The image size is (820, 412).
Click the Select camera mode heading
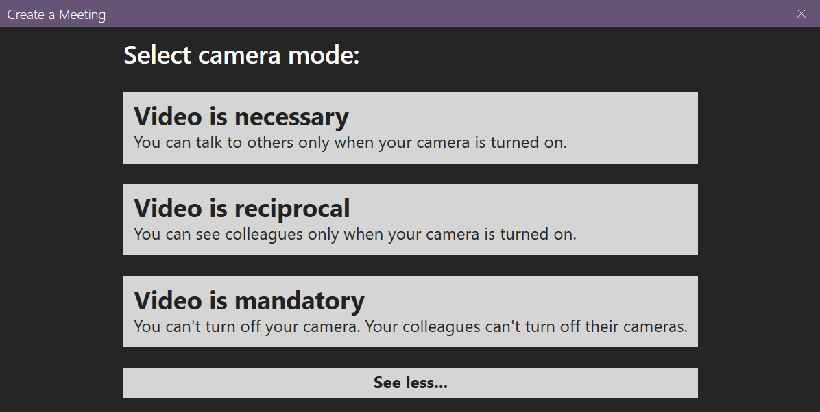coord(241,55)
